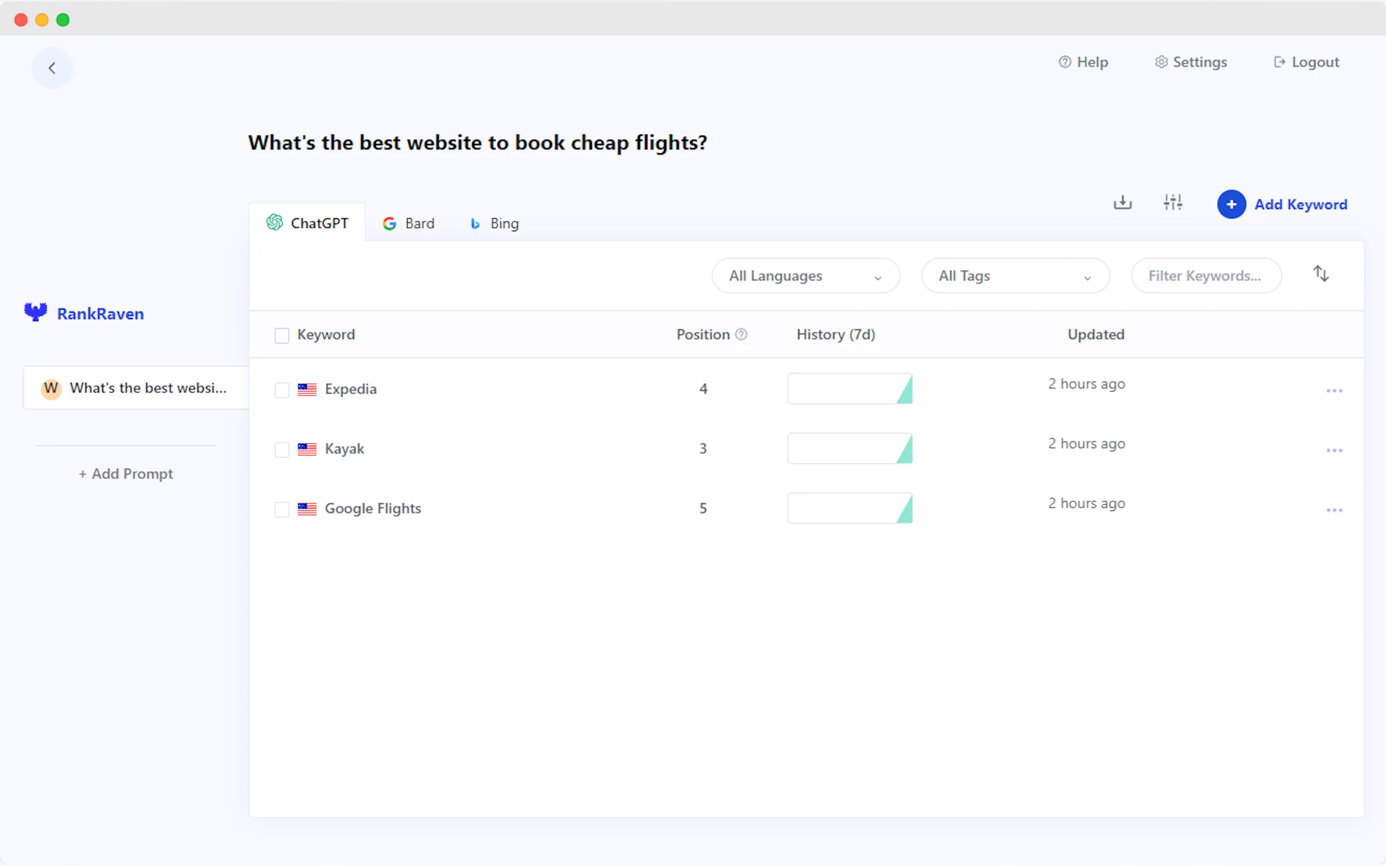Click the Position help question icon
The image size is (1386, 866).
point(741,334)
